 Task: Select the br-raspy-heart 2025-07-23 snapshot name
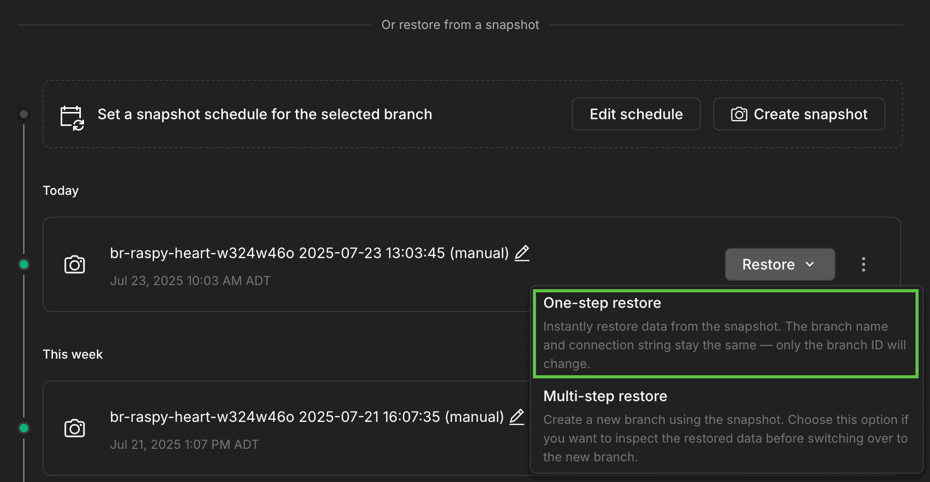(309, 253)
